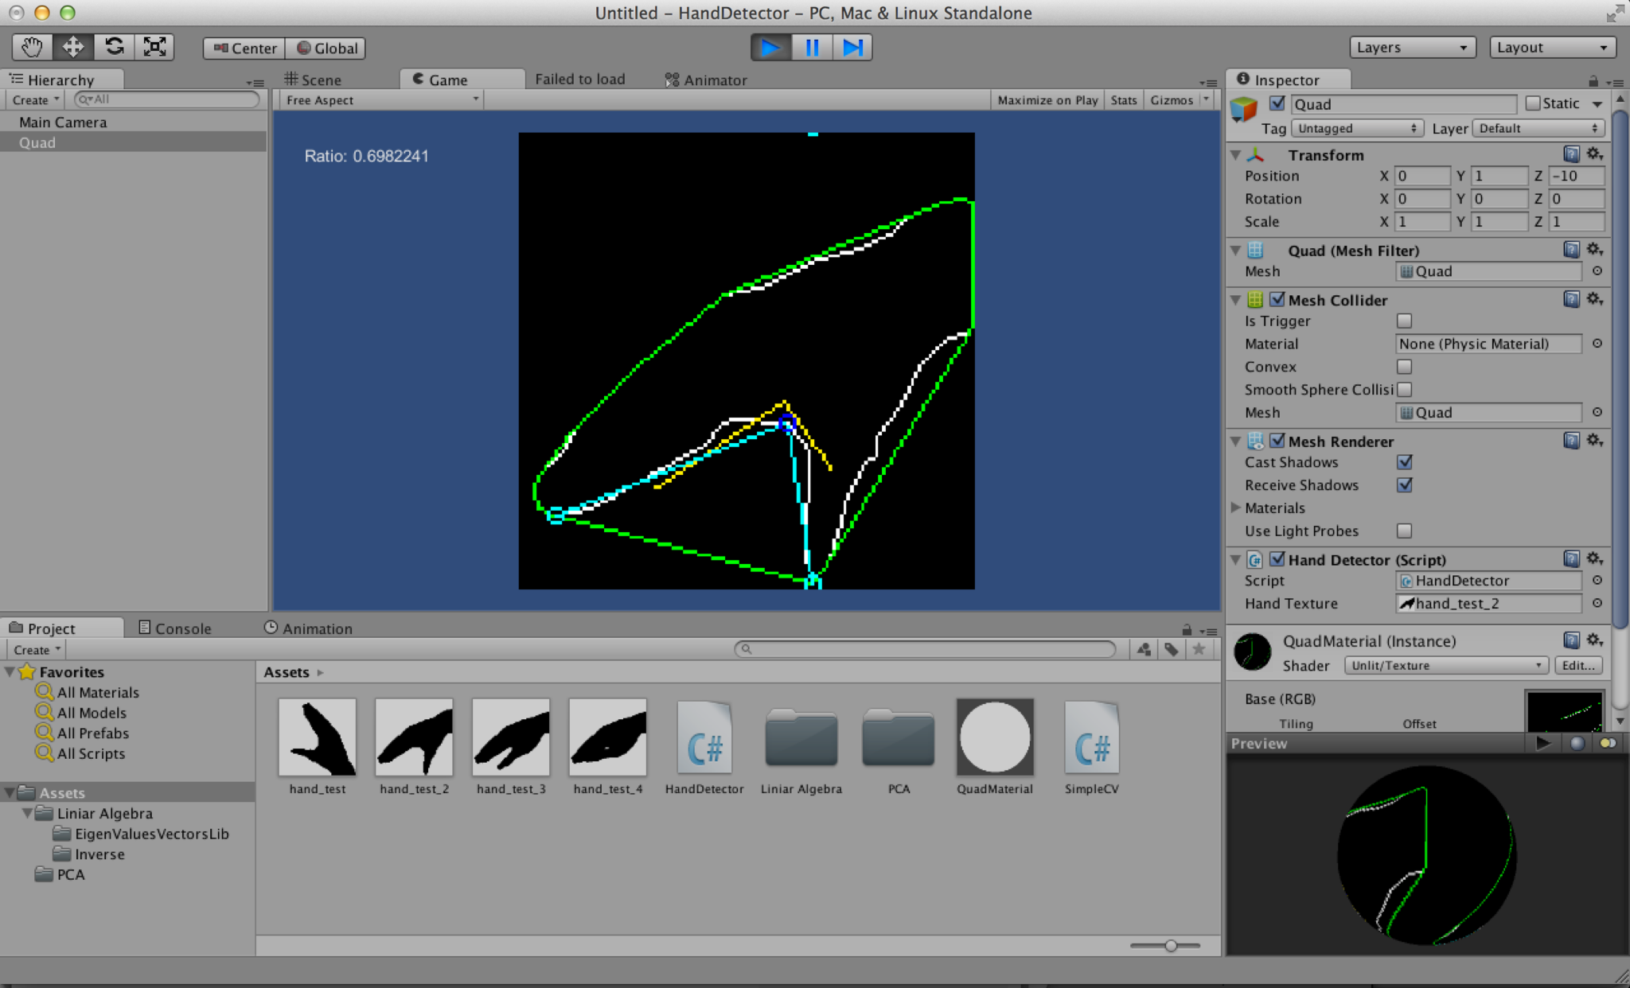The height and width of the screenshot is (988, 1630).
Task: Enable the Is Trigger checkbox
Action: (x=1404, y=321)
